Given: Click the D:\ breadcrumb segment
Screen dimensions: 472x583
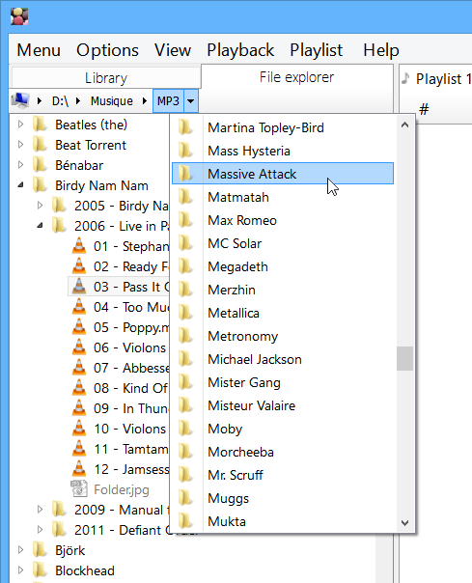Looking at the screenshot, I should pyautogui.click(x=60, y=100).
